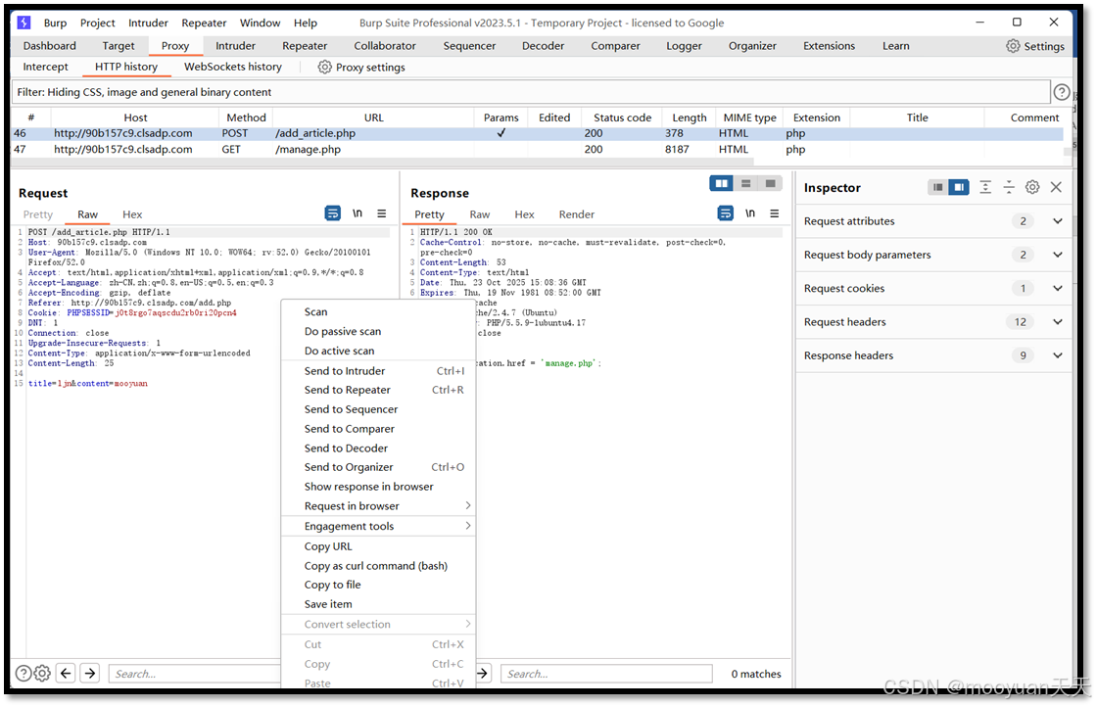Choose Send to Intruder
The height and width of the screenshot is (707, 1096).
378,371
